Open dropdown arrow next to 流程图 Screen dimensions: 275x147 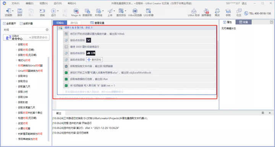pos(13,11)
